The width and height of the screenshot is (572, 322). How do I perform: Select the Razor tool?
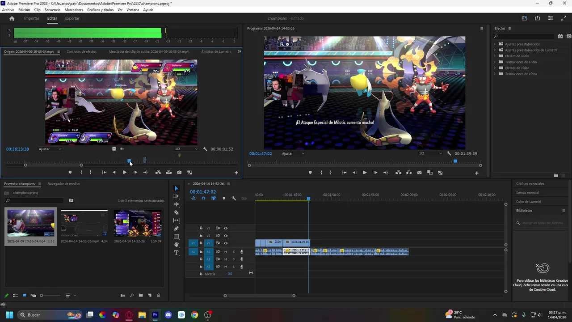[176, 212]
